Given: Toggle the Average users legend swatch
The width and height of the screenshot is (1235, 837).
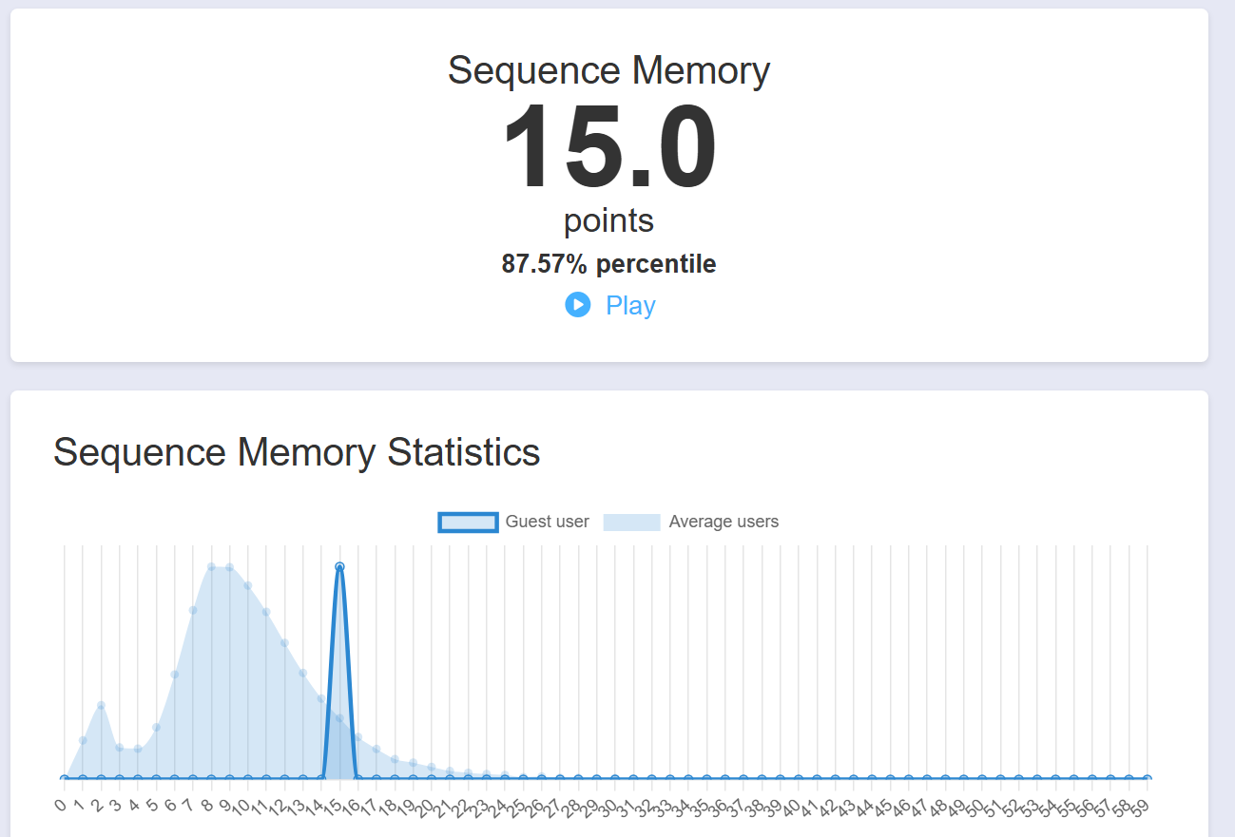Looking at the screenshot, I should (x=631, y=522).
